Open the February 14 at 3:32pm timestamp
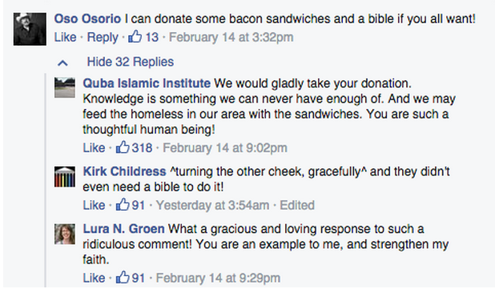The image size is (495, 297). (231, 38)
